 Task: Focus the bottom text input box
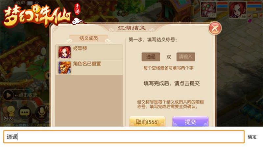coord(124,137)
